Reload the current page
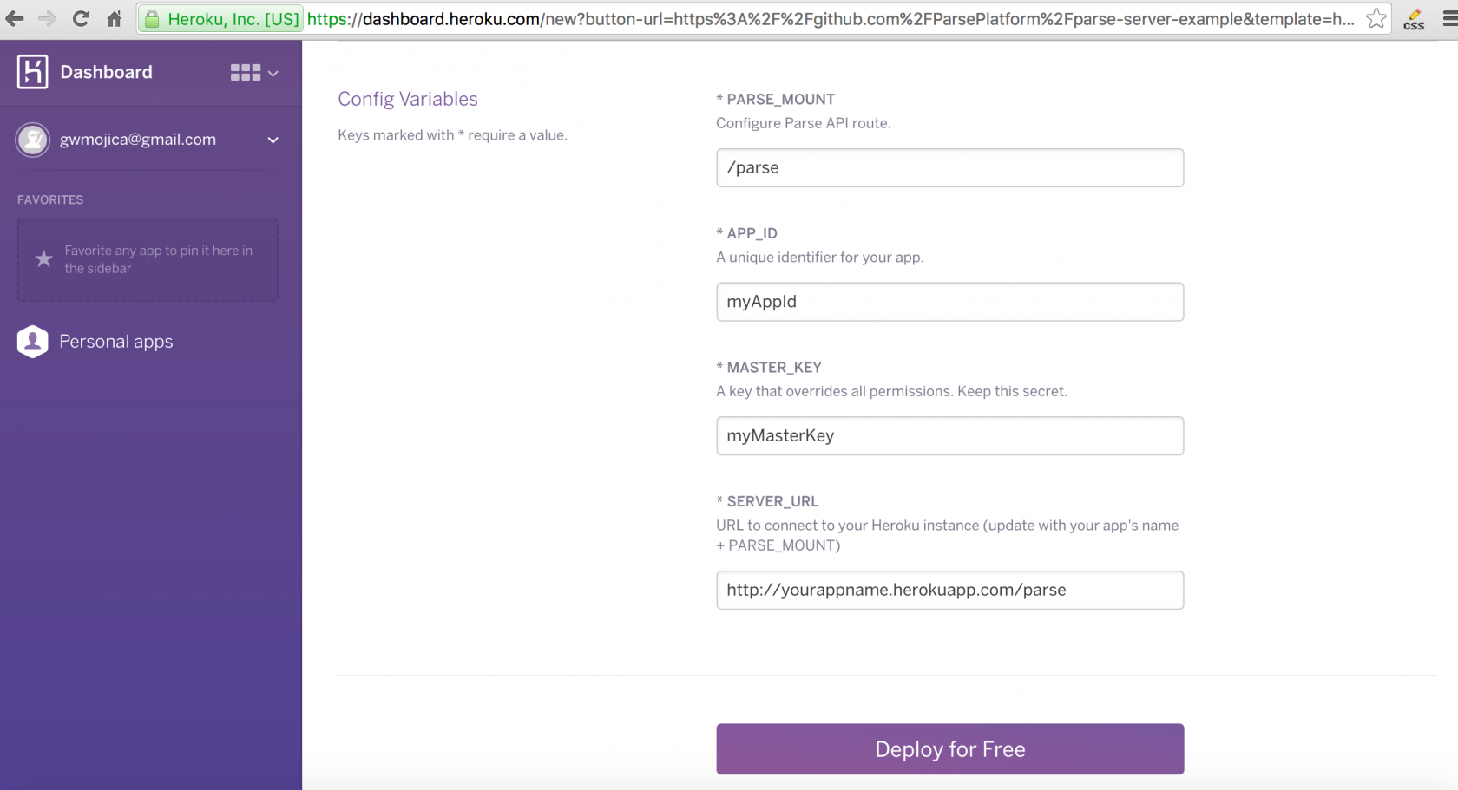This screenshot has width=1458, height=790. click(81, 18)
